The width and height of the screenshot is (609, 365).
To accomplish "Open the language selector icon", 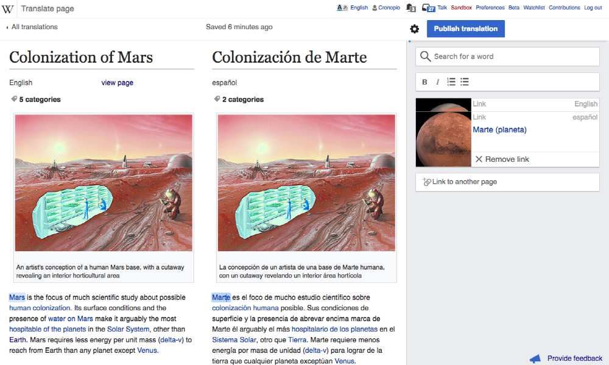I will (x=342, y=8).
